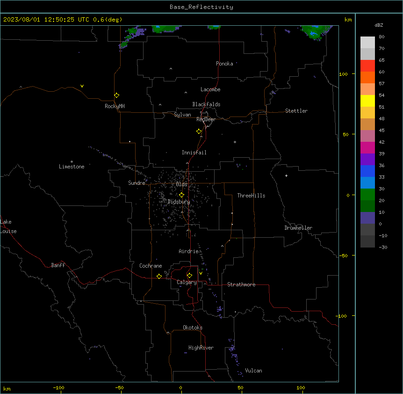Click the Sylvan label
Image resolution: width=403 pixels, height=394 pixels.
pos(182,115)
